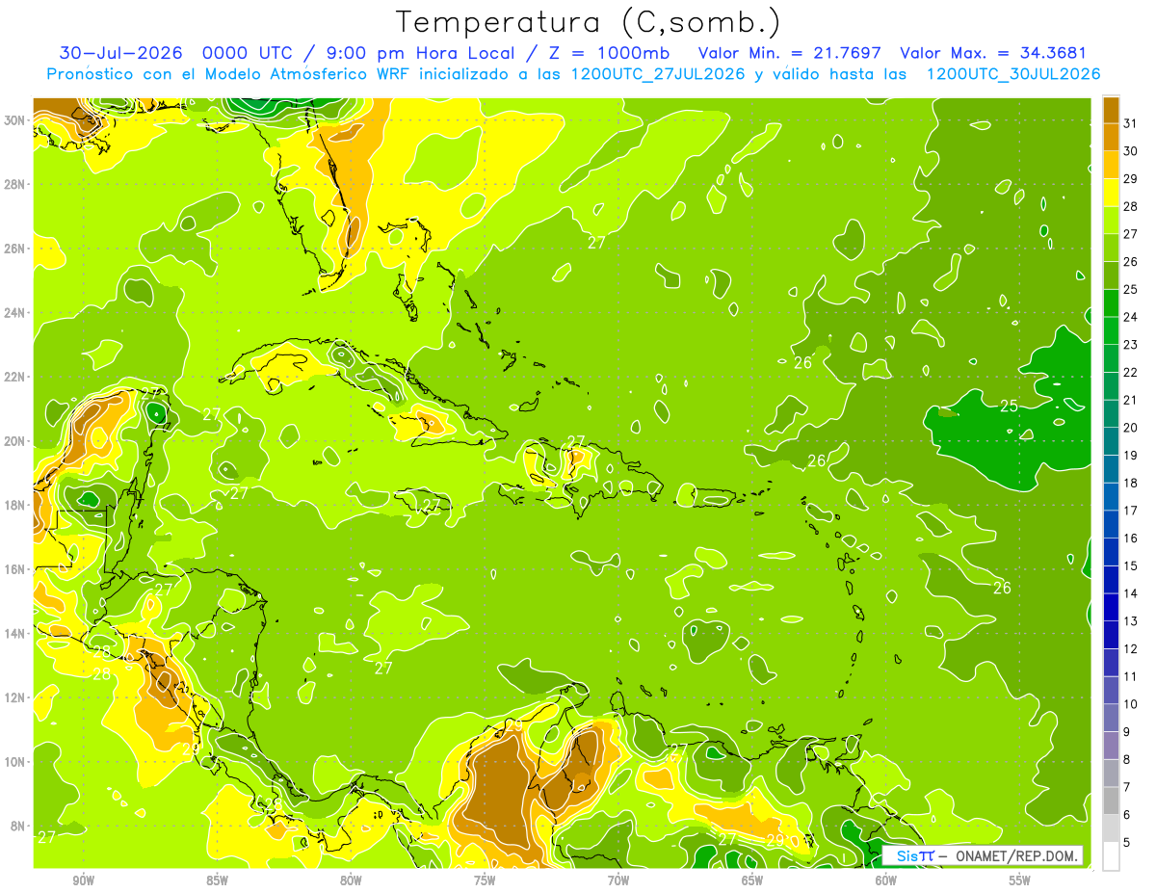Click the 80W longitude axis label
Screen dimensions: 1156x893
coord(351,880)
